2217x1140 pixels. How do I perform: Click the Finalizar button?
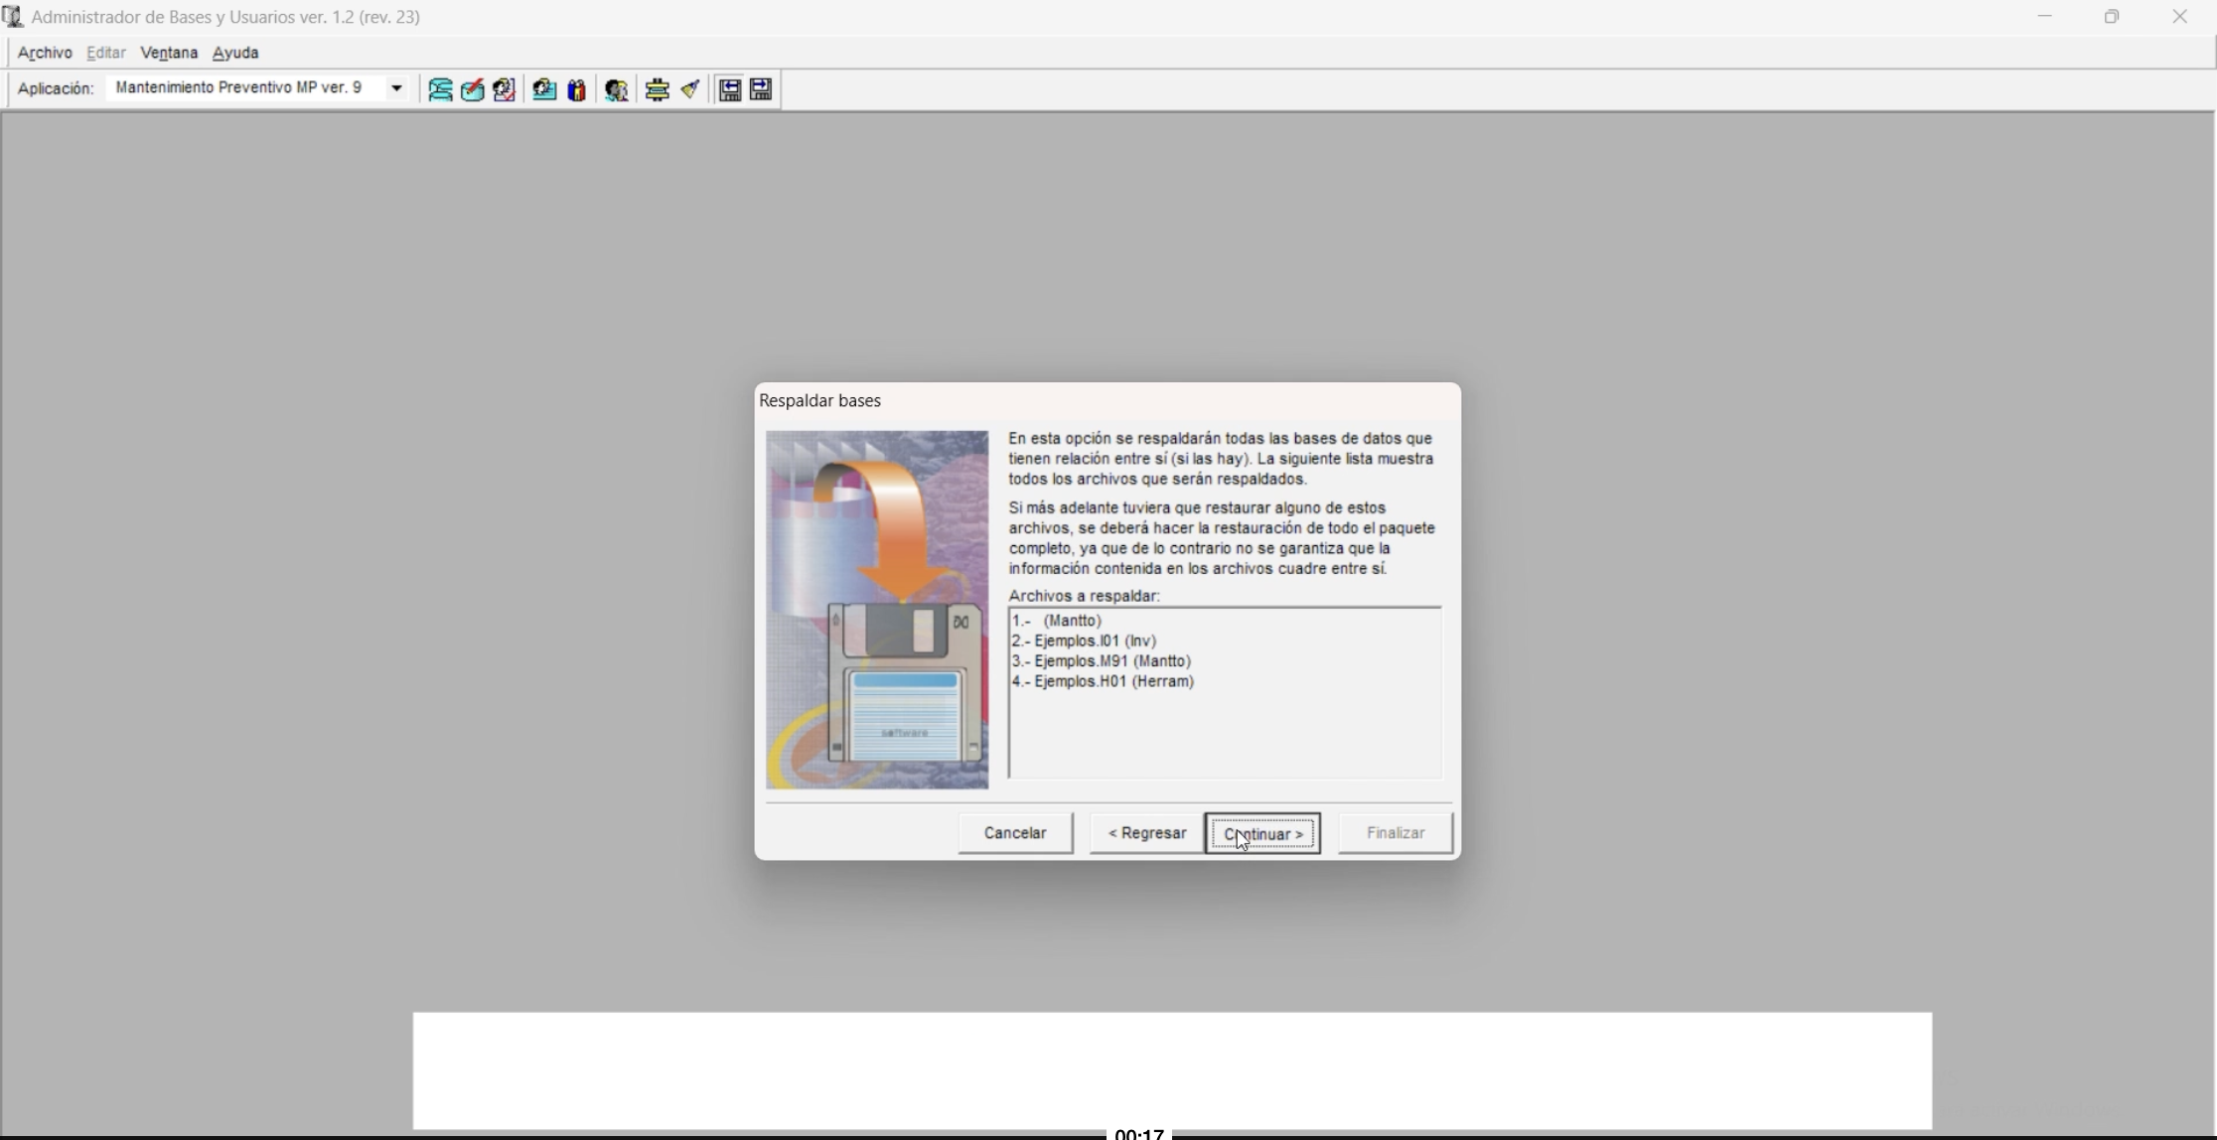(x=1396, y=833)
